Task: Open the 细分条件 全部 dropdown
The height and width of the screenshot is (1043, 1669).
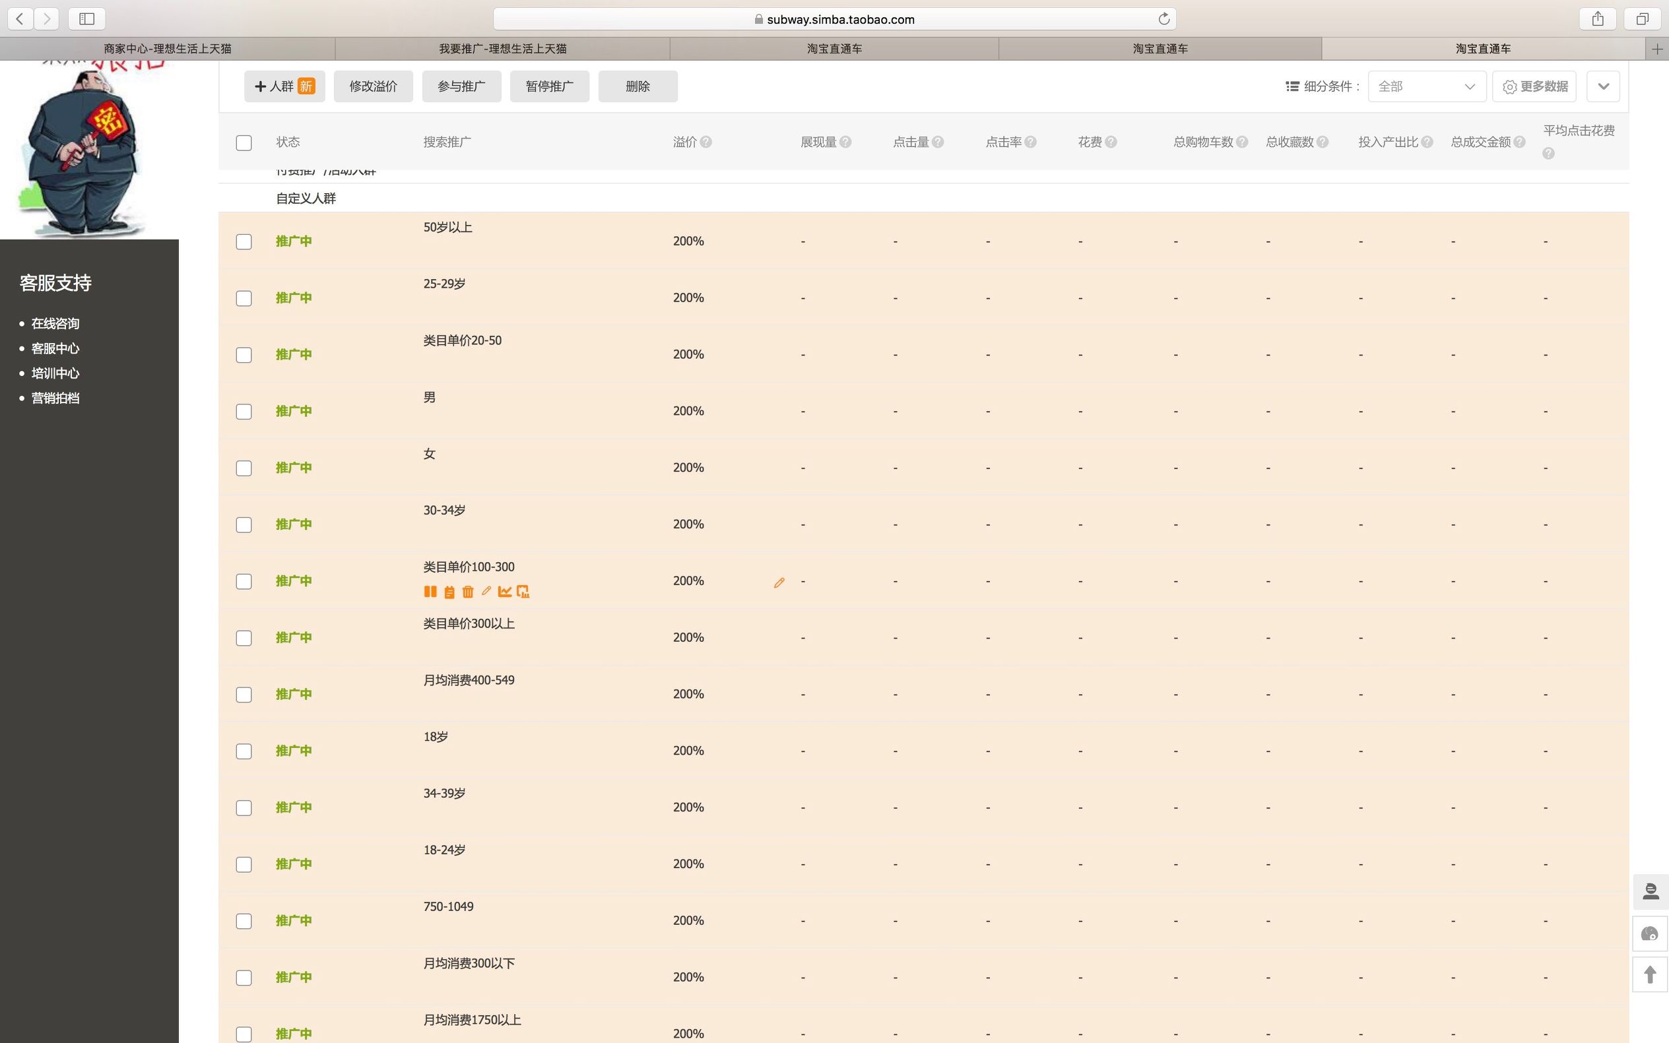Action: pos(1426,86)
